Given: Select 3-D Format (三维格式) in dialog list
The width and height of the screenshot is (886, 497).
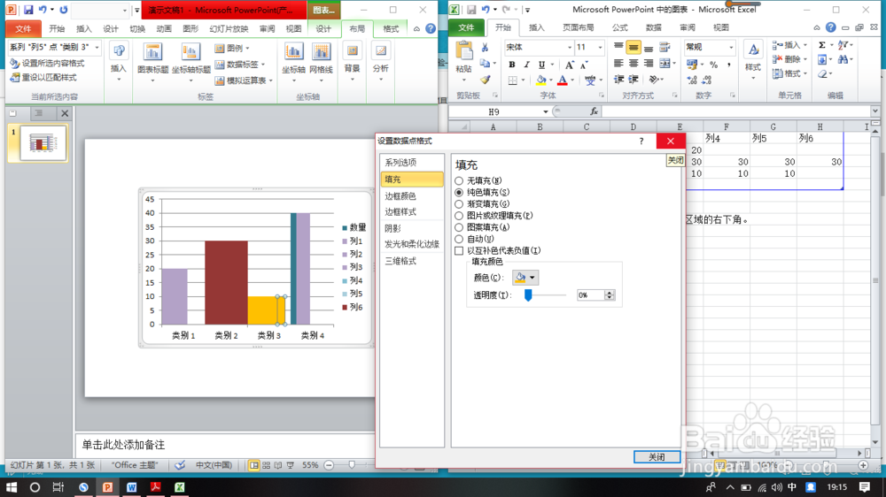Looking at the screenshot, I should pos(411,261).
